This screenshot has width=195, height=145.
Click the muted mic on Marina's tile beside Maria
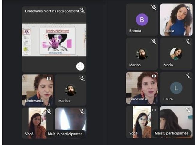(x=154, y=42)
